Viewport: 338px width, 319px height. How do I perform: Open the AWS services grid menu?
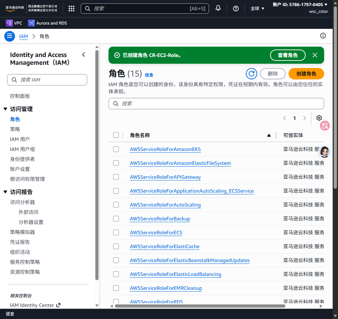[x=72, y=9]
